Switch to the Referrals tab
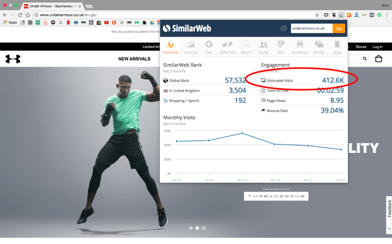This screenshot has height=244, width=392. click(227, 47)
